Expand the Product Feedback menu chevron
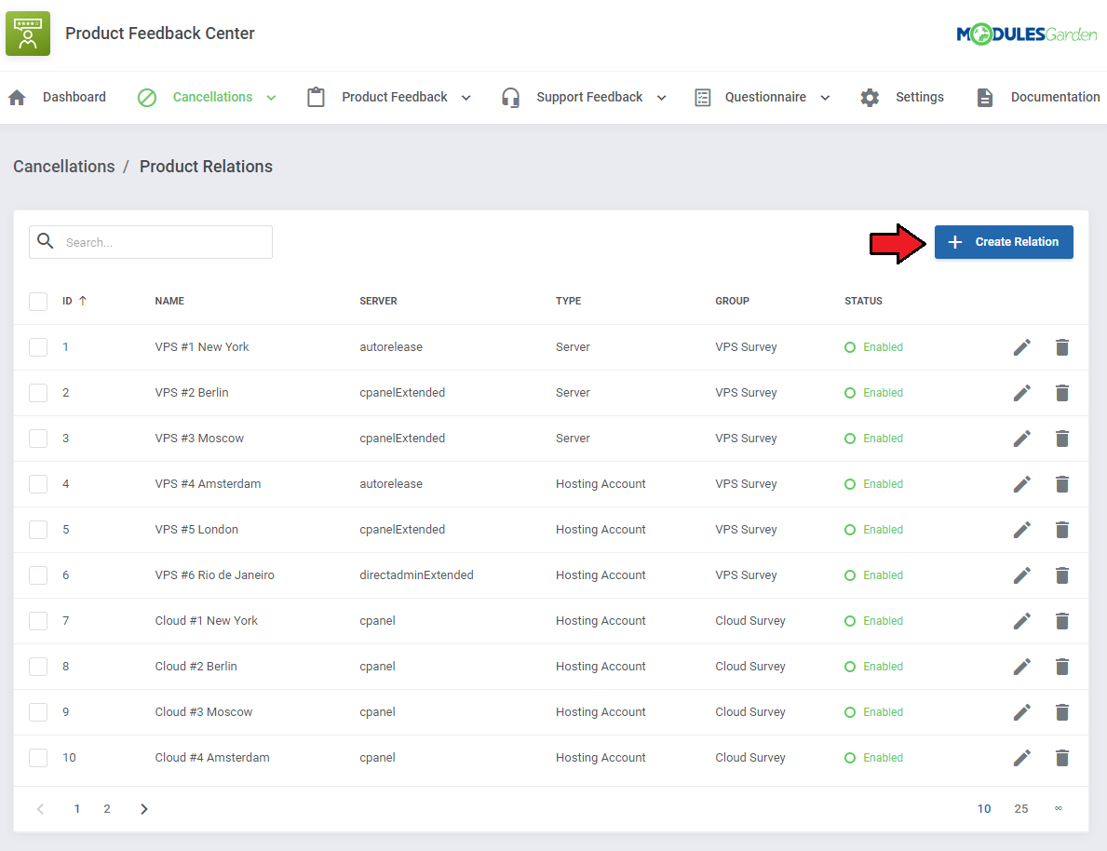 [466, 98]
